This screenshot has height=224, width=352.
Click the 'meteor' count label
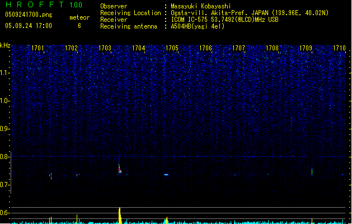pos(79,17)
